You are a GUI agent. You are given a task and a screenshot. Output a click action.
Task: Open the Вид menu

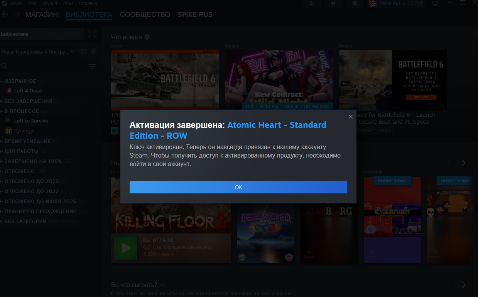(x=32, y=3)
